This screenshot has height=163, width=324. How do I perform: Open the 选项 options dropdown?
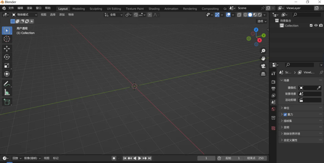[262, 21]
